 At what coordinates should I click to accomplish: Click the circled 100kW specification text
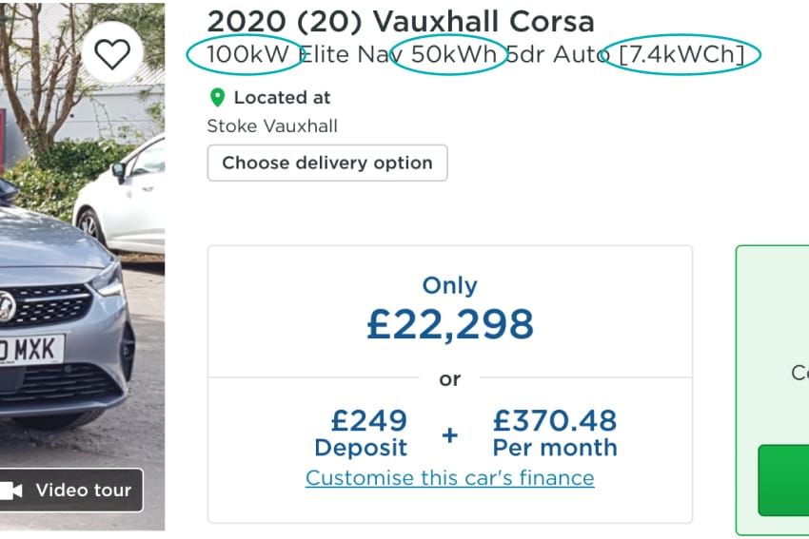point(247,54)
